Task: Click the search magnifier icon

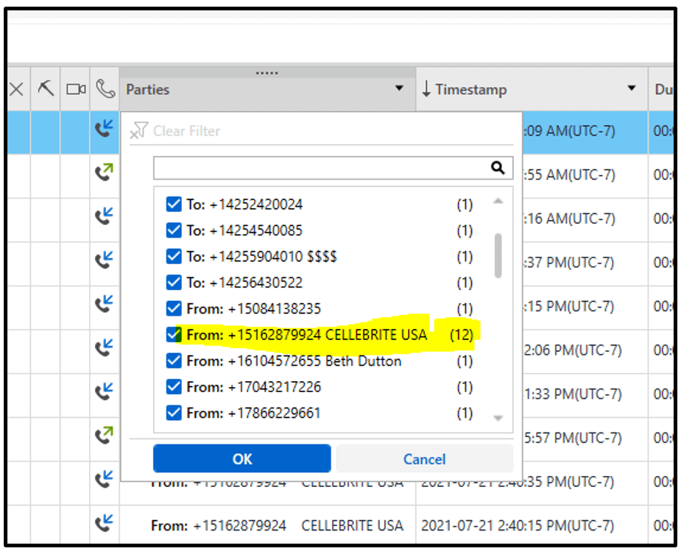Action: 498,168
